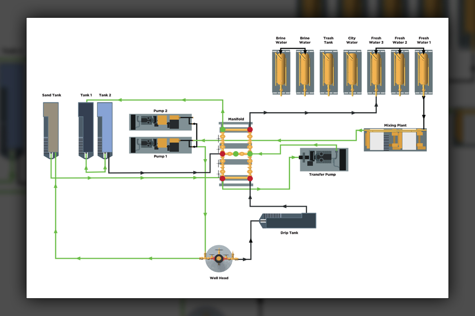Toggle the bottom-right red manifold valve
The image size is (475, 316).
(x=250, y=179)
